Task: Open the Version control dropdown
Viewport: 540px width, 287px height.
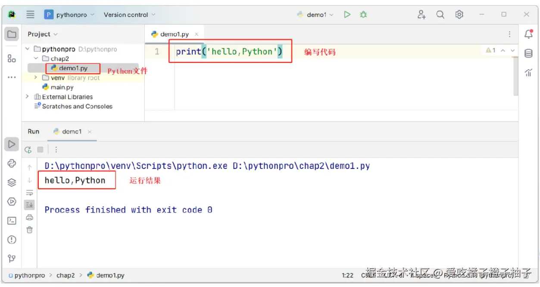Action: click(129, 15)
